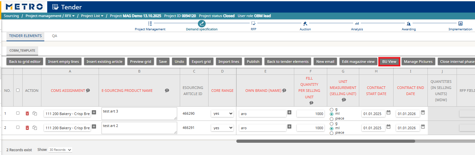475x155 pixels.
Task: Click the METRO logo
Action: (x=24, y=7)
